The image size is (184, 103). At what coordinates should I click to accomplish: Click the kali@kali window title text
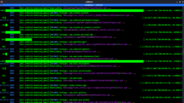coord(90,2)
